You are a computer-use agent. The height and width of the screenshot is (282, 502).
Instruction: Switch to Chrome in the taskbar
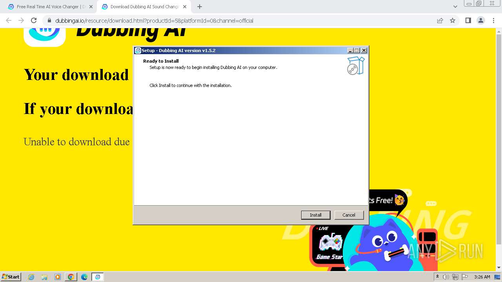pos(71,277)
